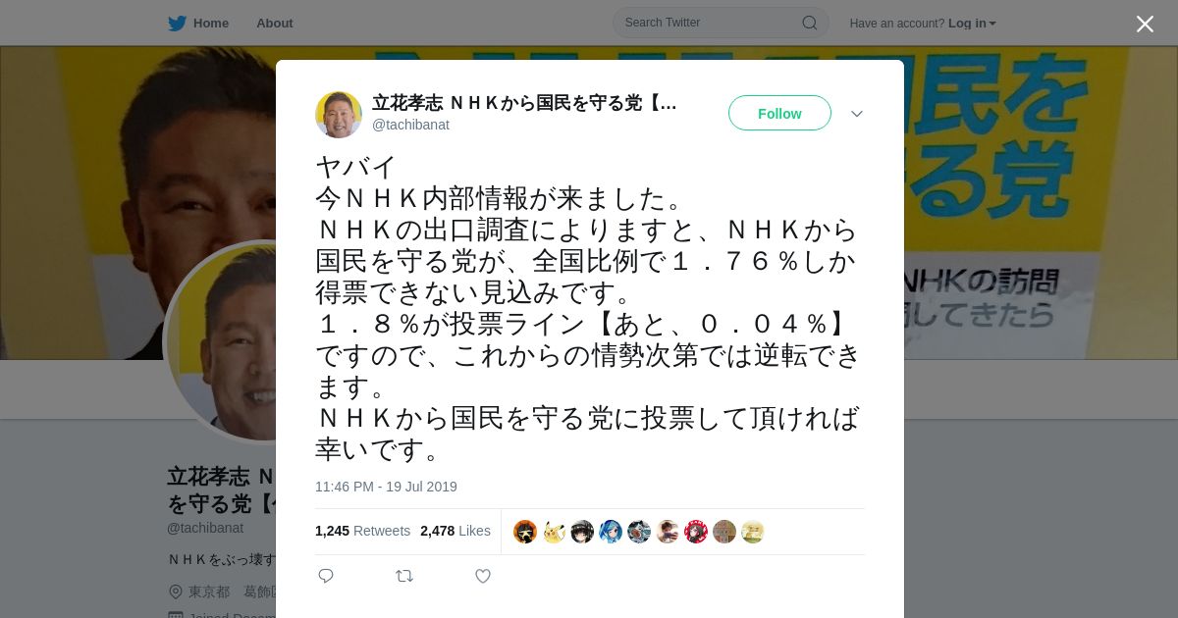Click the Pikachu liker avatar
This screenshot has width=1178, height=618.
[554, 532]
